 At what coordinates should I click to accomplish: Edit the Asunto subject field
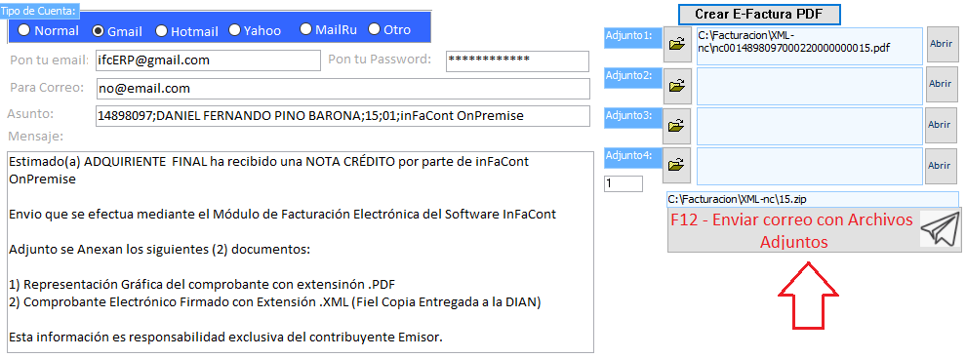[x=343, y=116]
